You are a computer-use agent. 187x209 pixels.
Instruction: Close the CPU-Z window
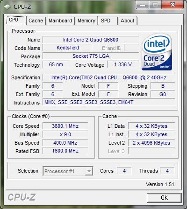(x=173, y=5)
